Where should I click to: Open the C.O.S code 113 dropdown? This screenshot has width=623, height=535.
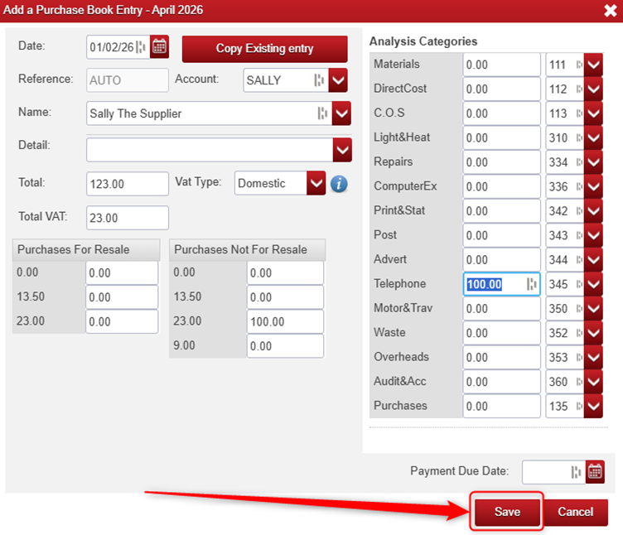pos(593,113)
